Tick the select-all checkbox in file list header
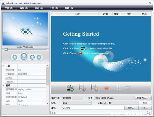Screen dimensions: 154x117 pos(54,14)
